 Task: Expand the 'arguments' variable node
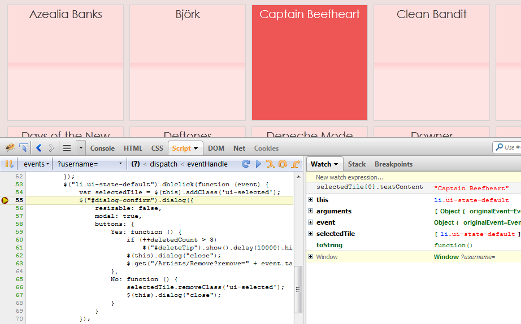click(310, 211)
